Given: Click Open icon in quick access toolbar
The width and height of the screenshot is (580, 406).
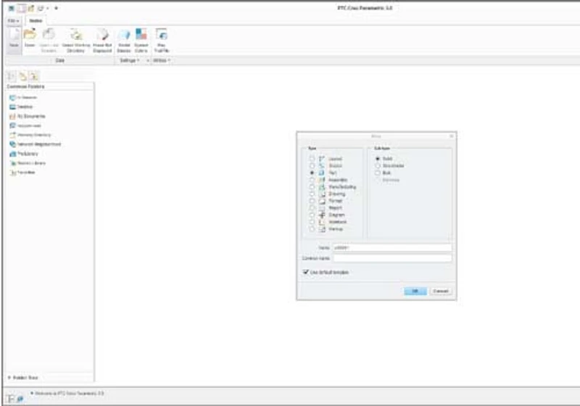Looking at the screenshot, I should point(31,8).
